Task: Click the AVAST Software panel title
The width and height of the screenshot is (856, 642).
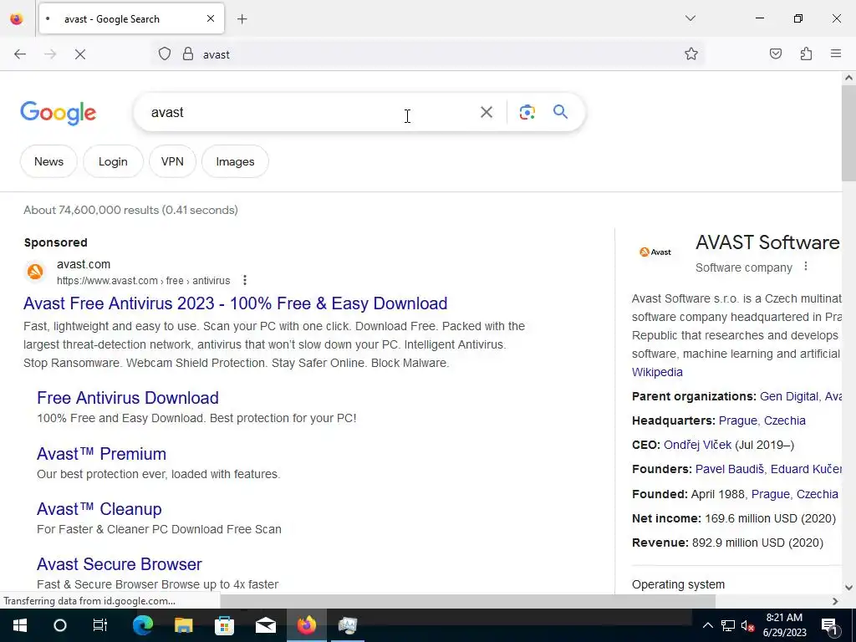Action: (x=767, y=242)
